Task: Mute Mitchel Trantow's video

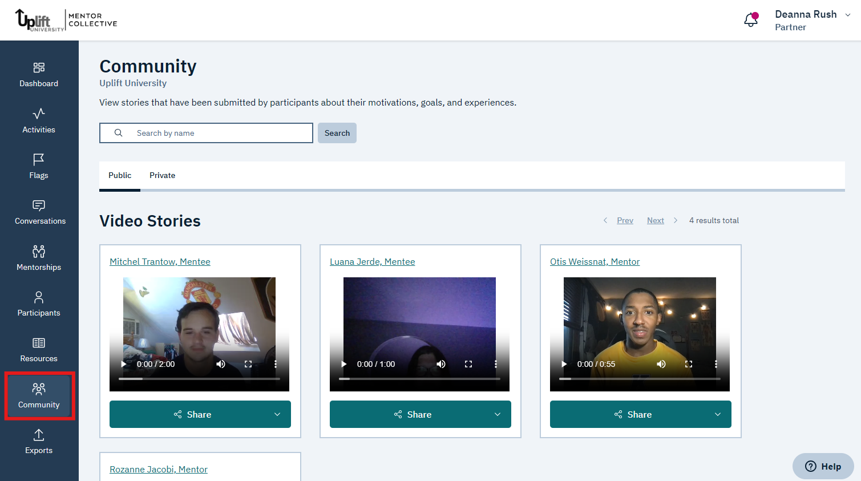Action: tap(221, 364)
